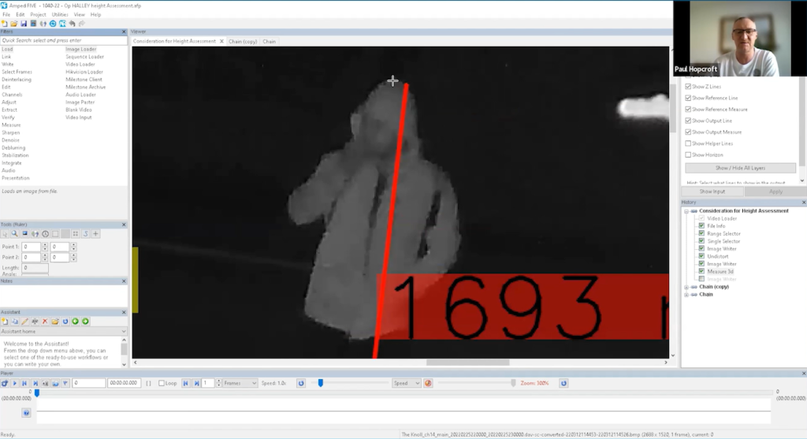Open the Assistant home dropdown
This screenshot has width=807, height=439.
pos(63,332)
